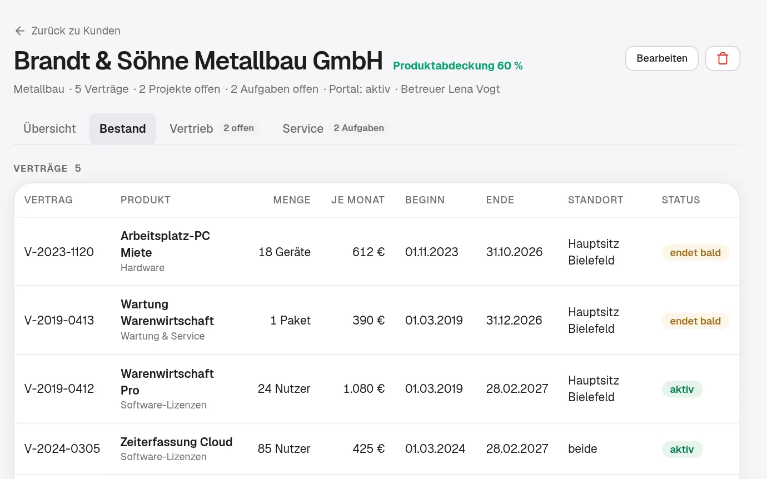Click the 2 Aufgaben badge on Service
The height and width of the screenshot is (479, 767).
click(x=359, y=128)
